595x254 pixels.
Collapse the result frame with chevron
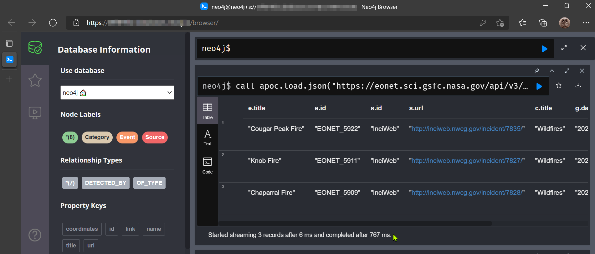[552, 71]
